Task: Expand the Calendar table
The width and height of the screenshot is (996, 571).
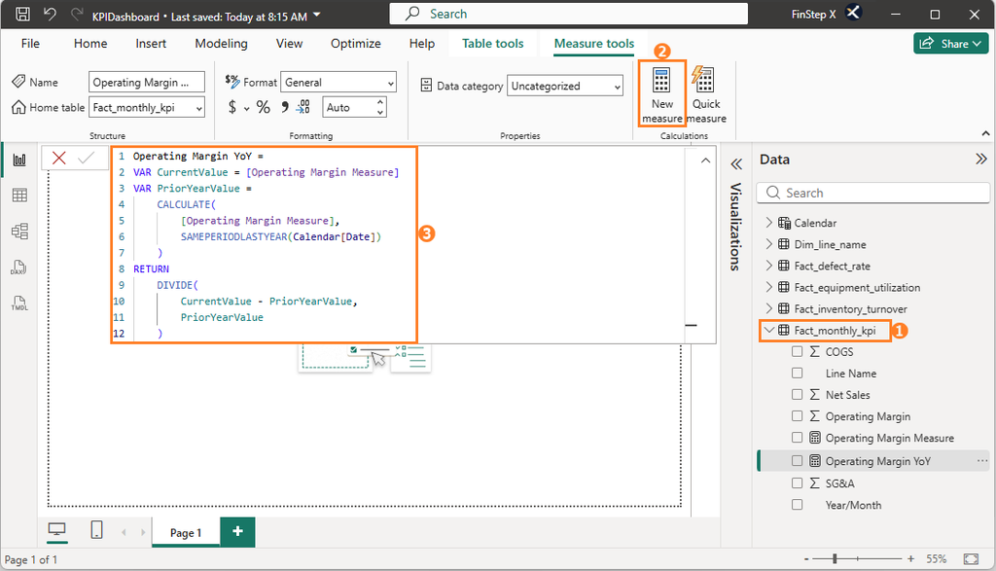Action: click(769, 223)
